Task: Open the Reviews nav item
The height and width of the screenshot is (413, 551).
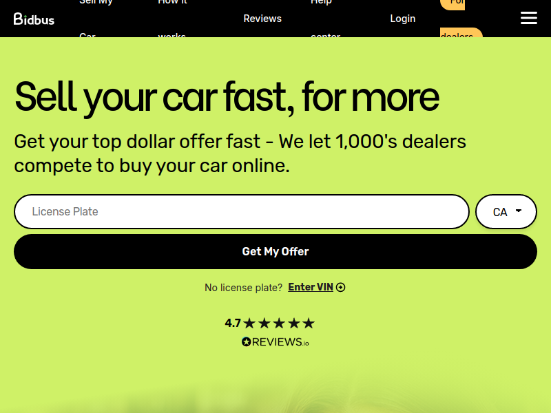Action: click(x=262, y=19)
